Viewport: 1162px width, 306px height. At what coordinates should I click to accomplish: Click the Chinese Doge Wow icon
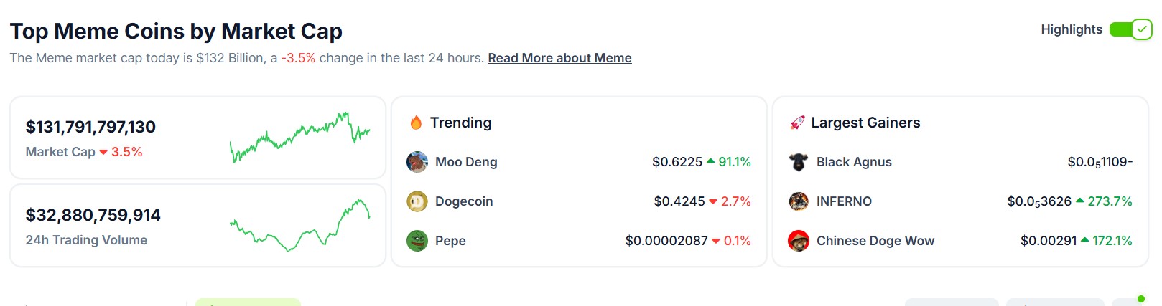coord(799,241)
